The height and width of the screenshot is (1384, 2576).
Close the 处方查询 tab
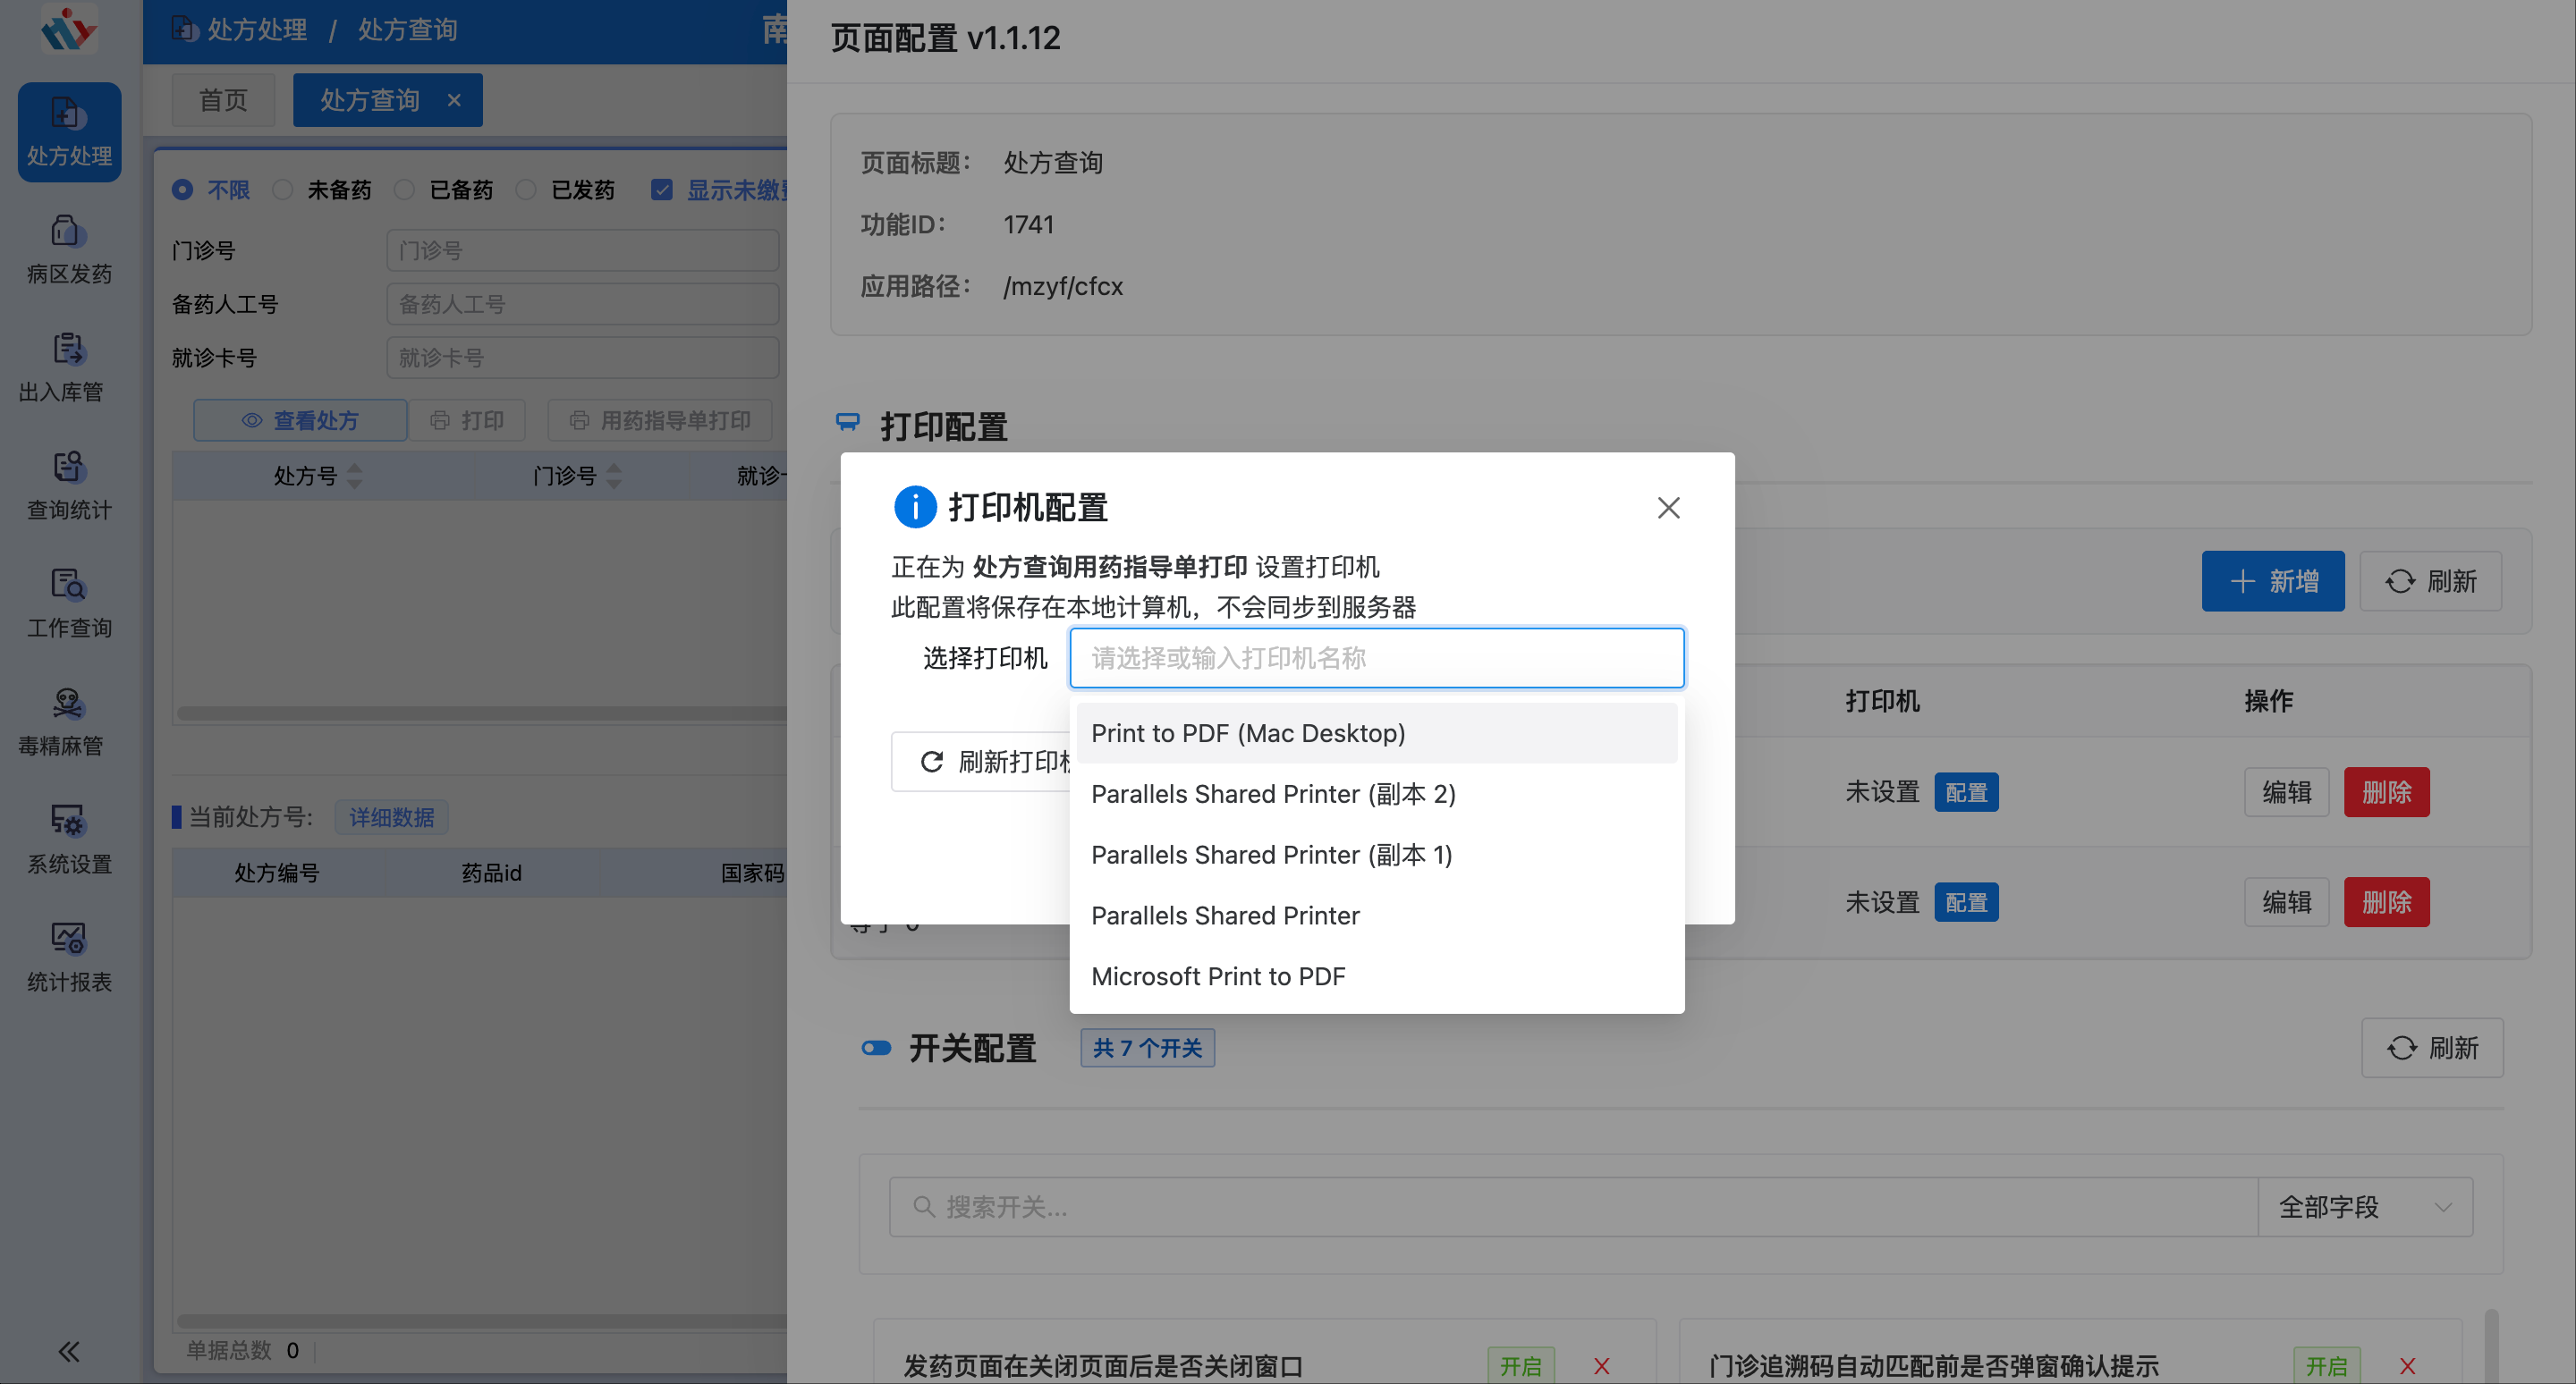tap(455, 99)
